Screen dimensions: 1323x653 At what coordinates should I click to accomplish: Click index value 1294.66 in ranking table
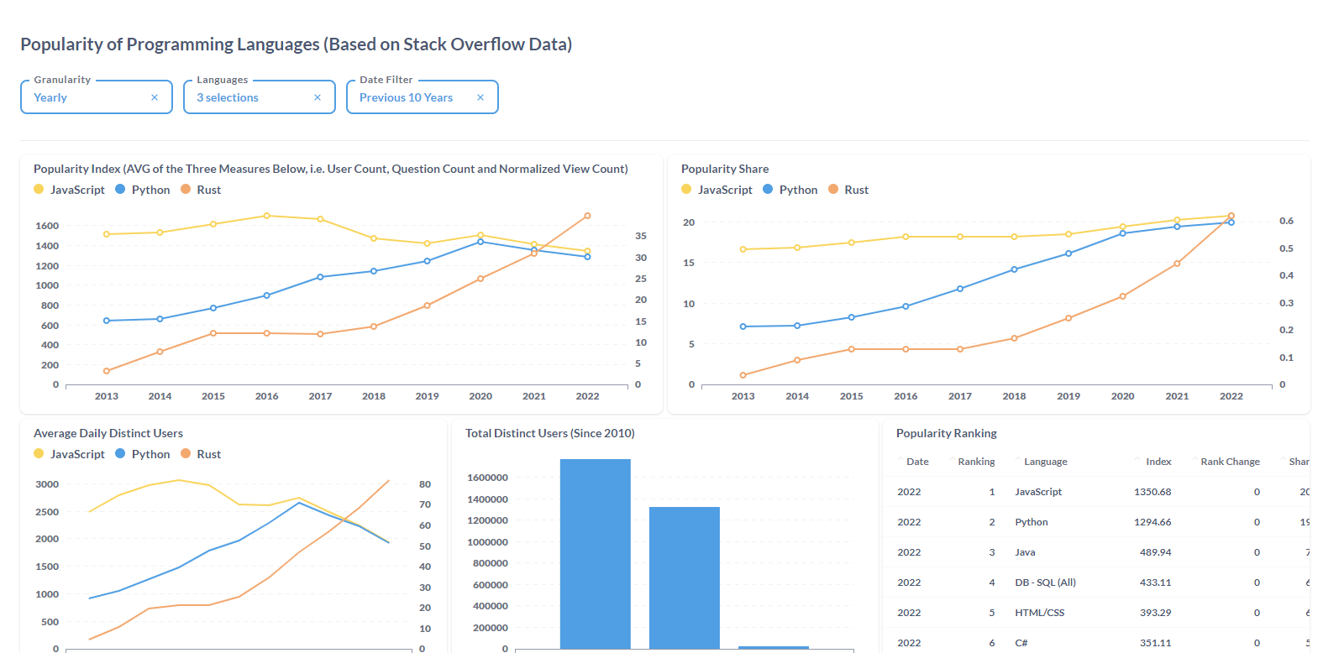coord(1152,522)
